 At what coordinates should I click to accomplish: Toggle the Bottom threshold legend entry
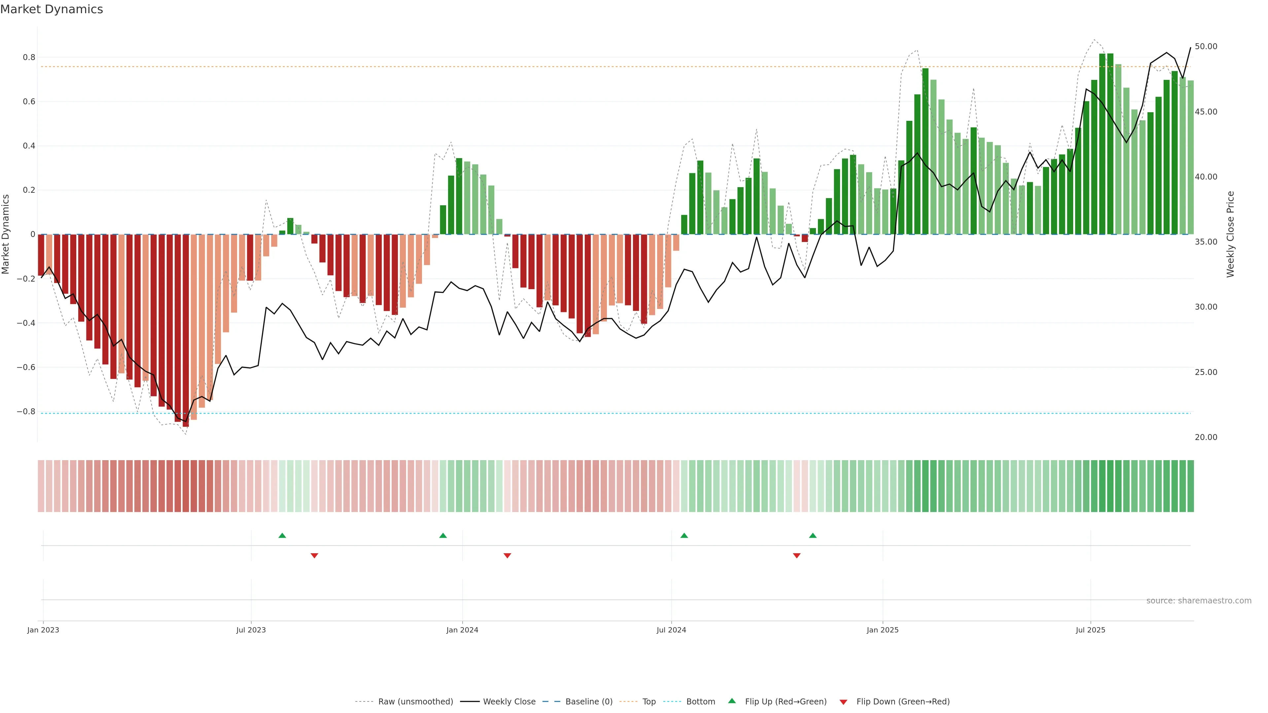[x=700, y=702]
